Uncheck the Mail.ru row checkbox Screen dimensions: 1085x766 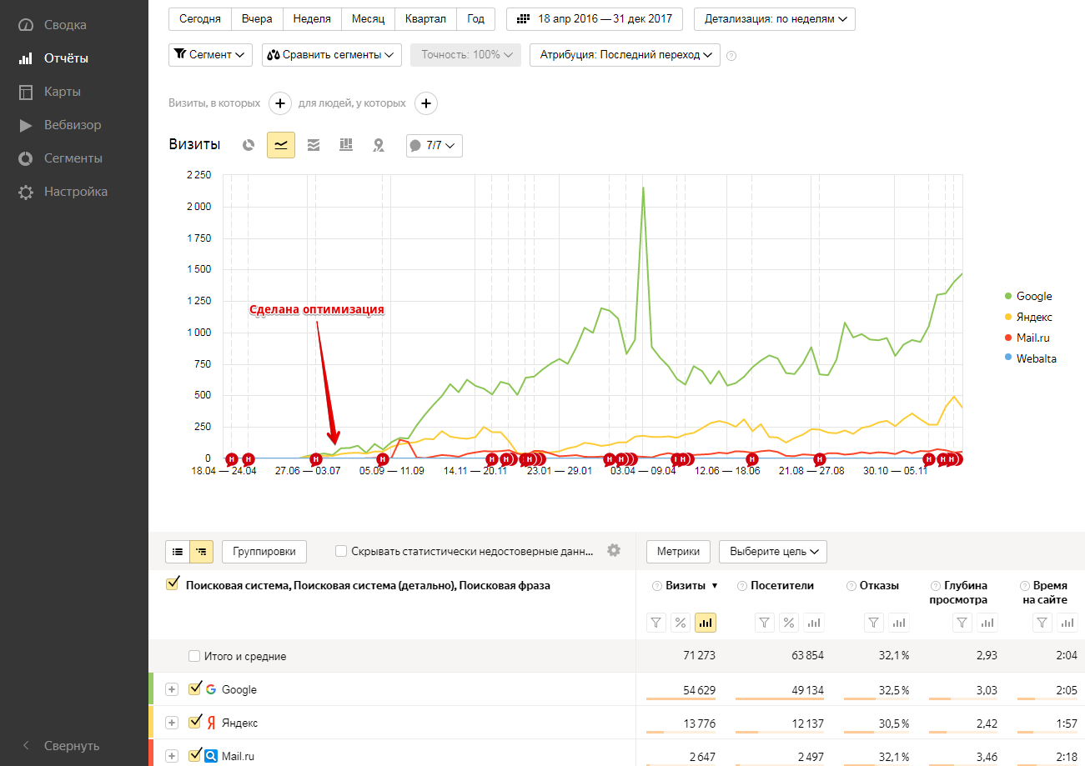pos(195,755)
